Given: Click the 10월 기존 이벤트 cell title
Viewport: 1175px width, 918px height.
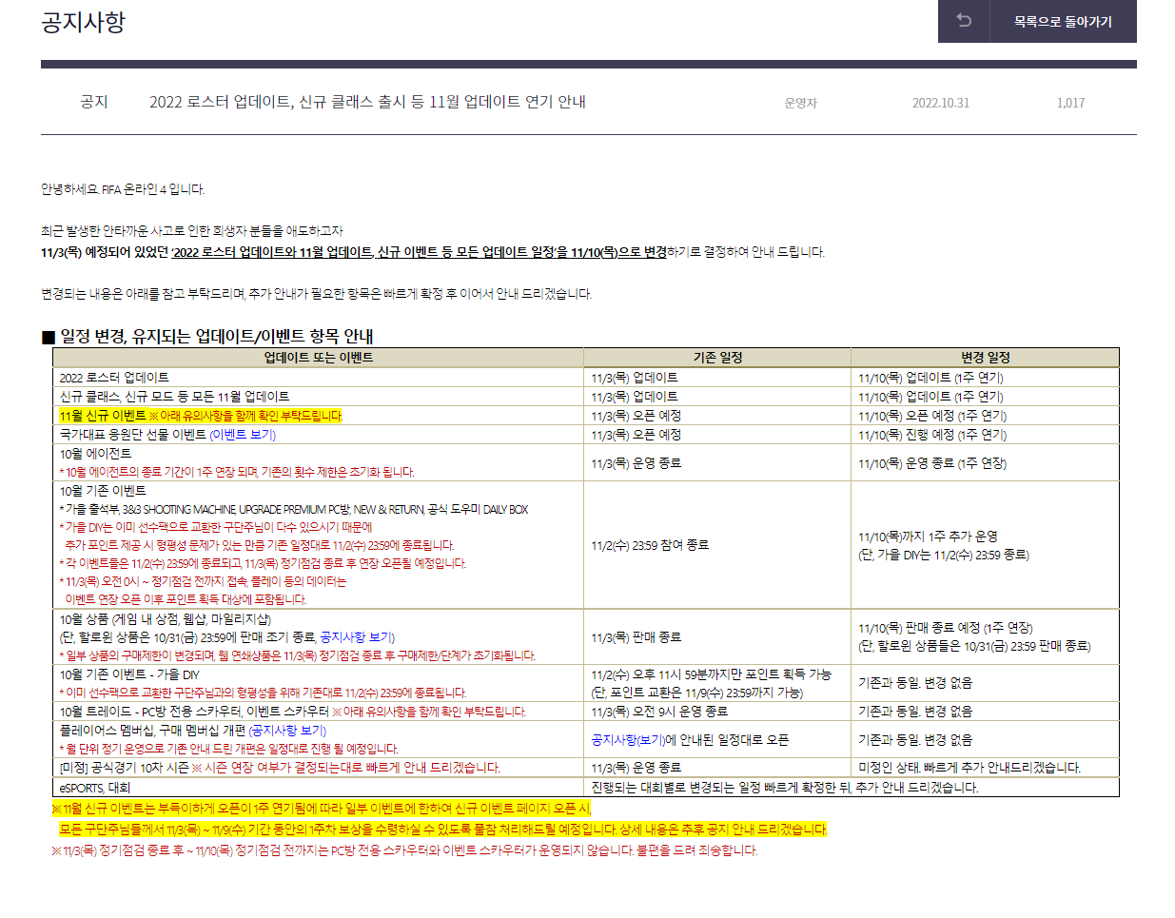Looking at the screenshot, I should click(x=103, y=491).
